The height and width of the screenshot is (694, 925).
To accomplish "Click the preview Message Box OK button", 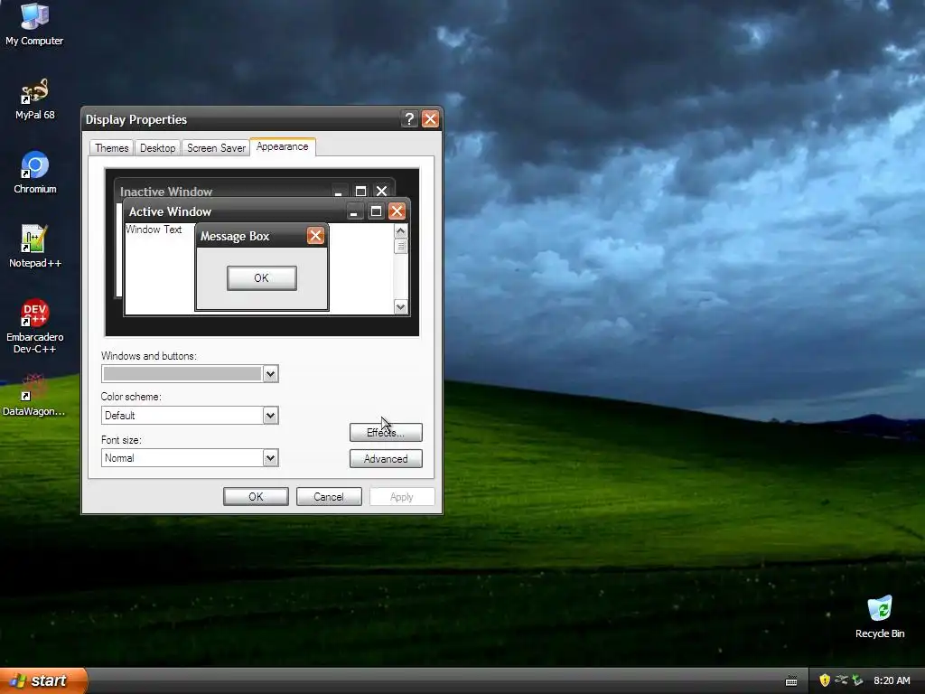I will [x=261, y=278].
